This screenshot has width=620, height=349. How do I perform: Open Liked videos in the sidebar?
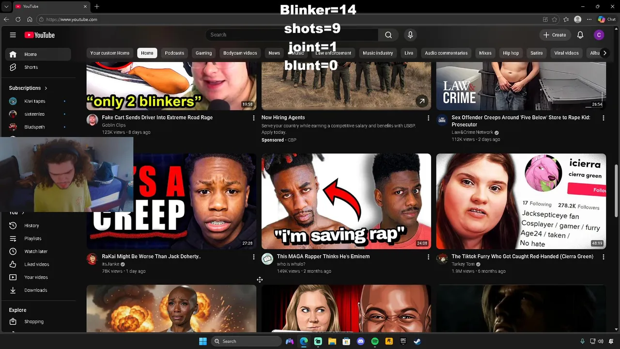click(x=36, y=264)
